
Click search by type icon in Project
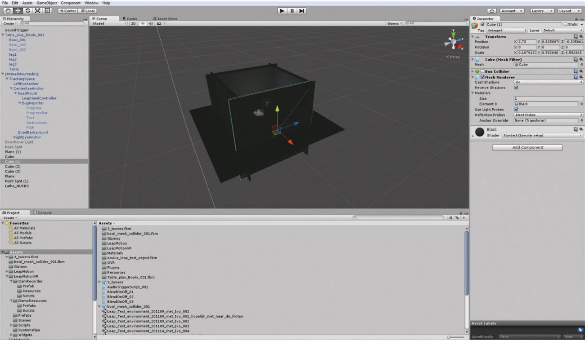click(x=451, y=218)
